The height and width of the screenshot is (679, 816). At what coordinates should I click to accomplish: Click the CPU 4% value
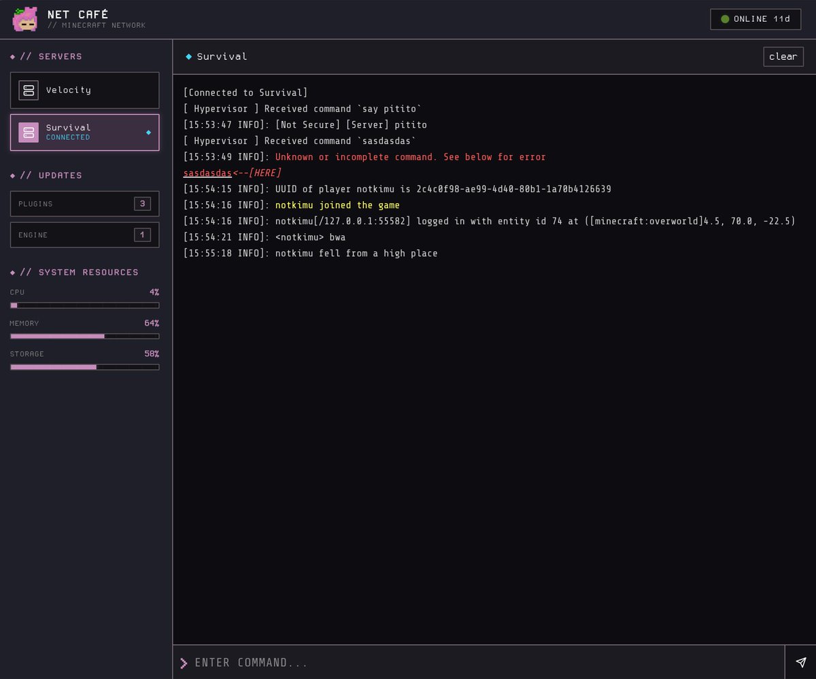154,292
